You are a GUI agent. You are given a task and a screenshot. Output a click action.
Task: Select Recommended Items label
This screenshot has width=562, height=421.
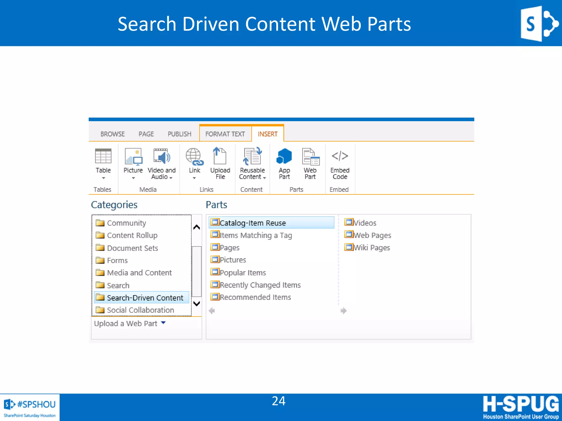pos(255,297)
